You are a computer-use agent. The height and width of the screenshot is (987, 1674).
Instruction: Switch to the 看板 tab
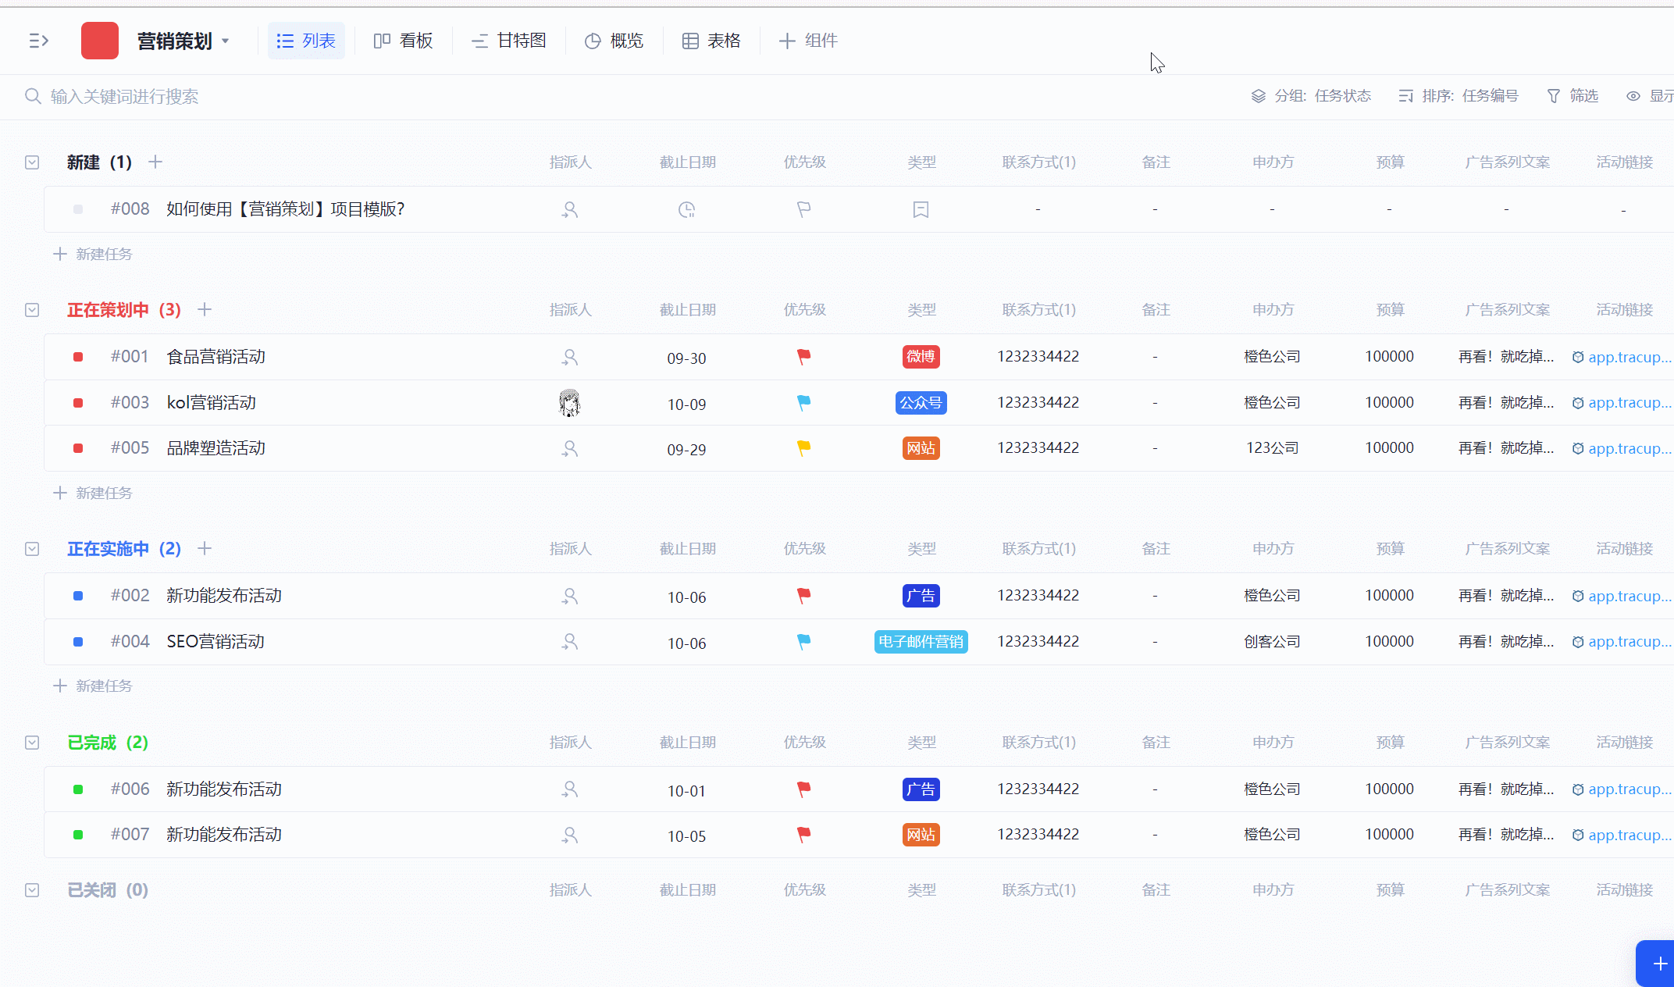[403, 41]
